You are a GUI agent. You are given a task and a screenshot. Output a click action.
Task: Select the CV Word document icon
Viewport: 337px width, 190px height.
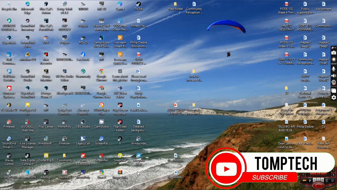(x=324, y=124)
